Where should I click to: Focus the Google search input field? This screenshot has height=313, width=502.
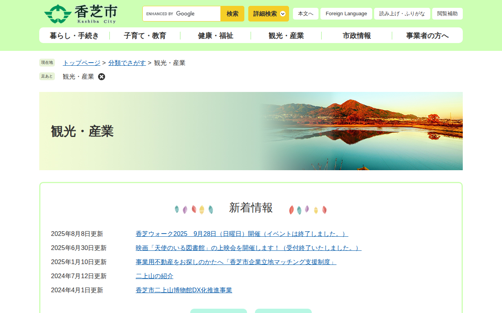pyautogui.click(x=182, y=14)
